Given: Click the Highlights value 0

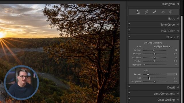Looking at the screenshot, I should pyautogui.click(x=176, y=65).
